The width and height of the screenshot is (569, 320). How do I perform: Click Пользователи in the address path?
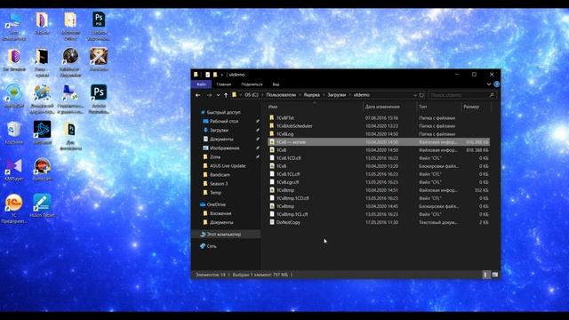click(x=281, y=95)
